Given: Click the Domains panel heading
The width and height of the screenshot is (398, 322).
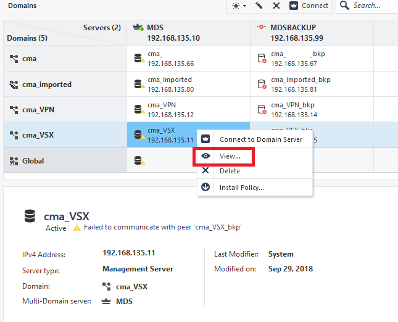Looking at the screenshot, I should tap(22, 6).
